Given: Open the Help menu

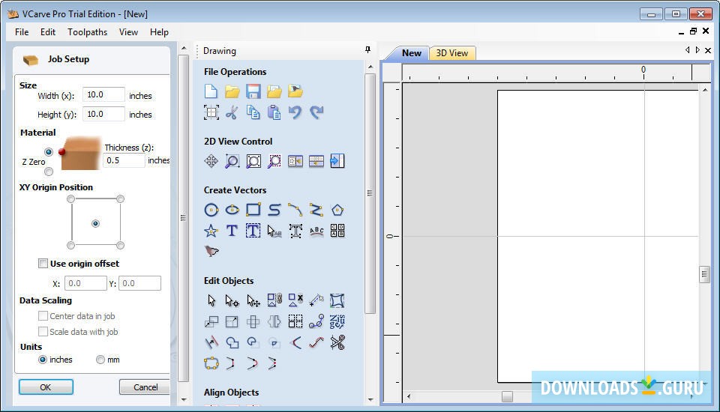Looking at the screenshot, I should coord(159,32).
